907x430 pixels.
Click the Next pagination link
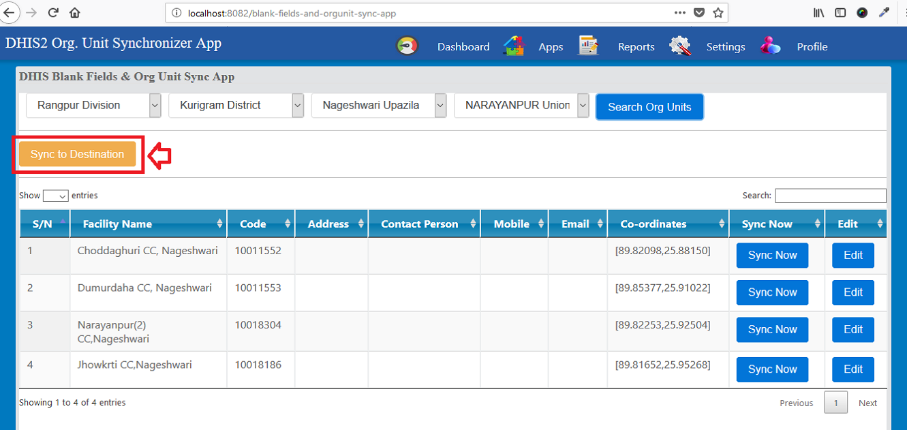tap(867, 403)
